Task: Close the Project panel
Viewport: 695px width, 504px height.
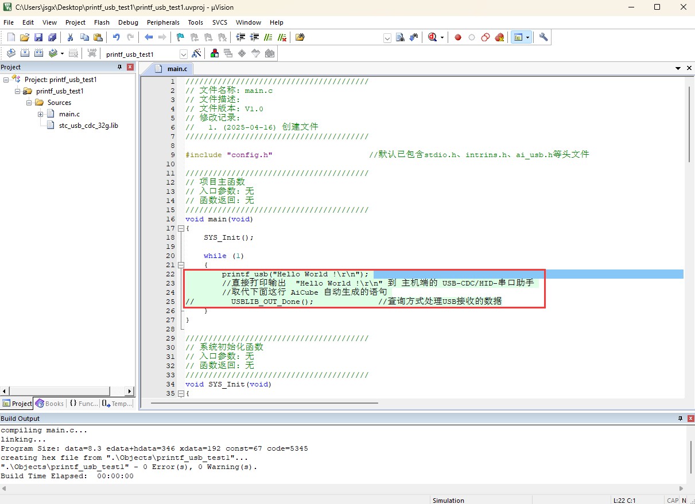Action: (x=130, y=67)
